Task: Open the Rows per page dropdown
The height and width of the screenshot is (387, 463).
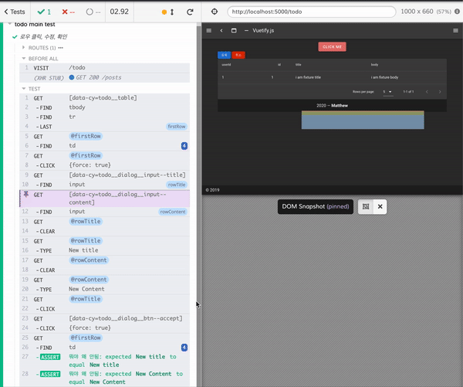Action: [387, 92]
